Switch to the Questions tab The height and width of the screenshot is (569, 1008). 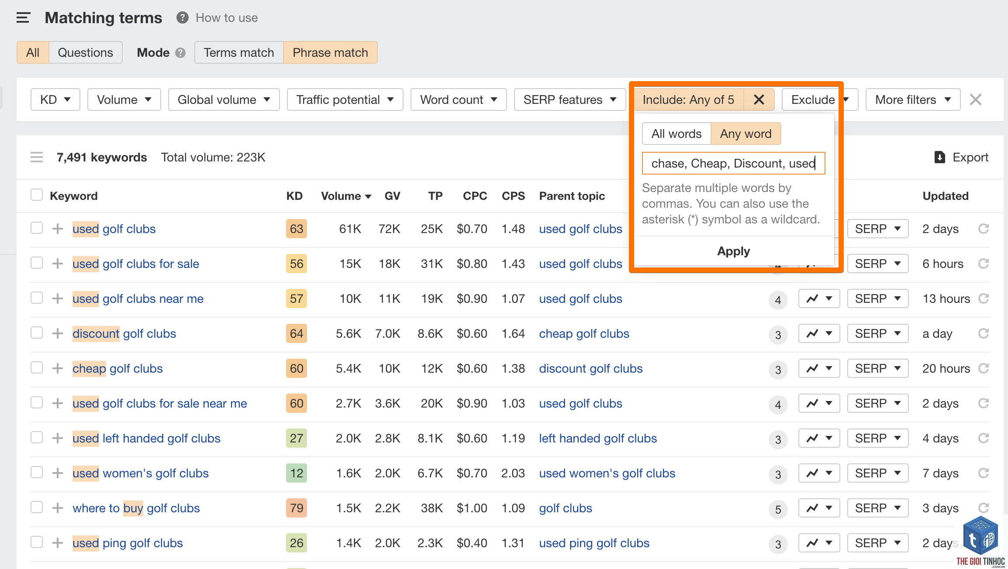(x=85, y=52)
